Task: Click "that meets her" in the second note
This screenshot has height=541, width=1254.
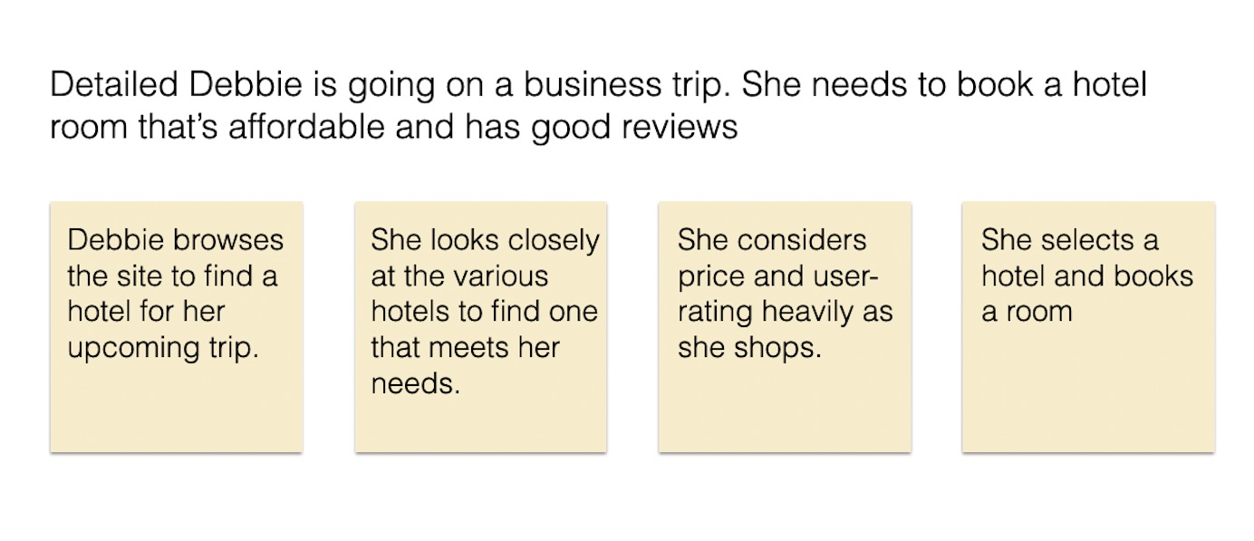Action: pos(465,348)
